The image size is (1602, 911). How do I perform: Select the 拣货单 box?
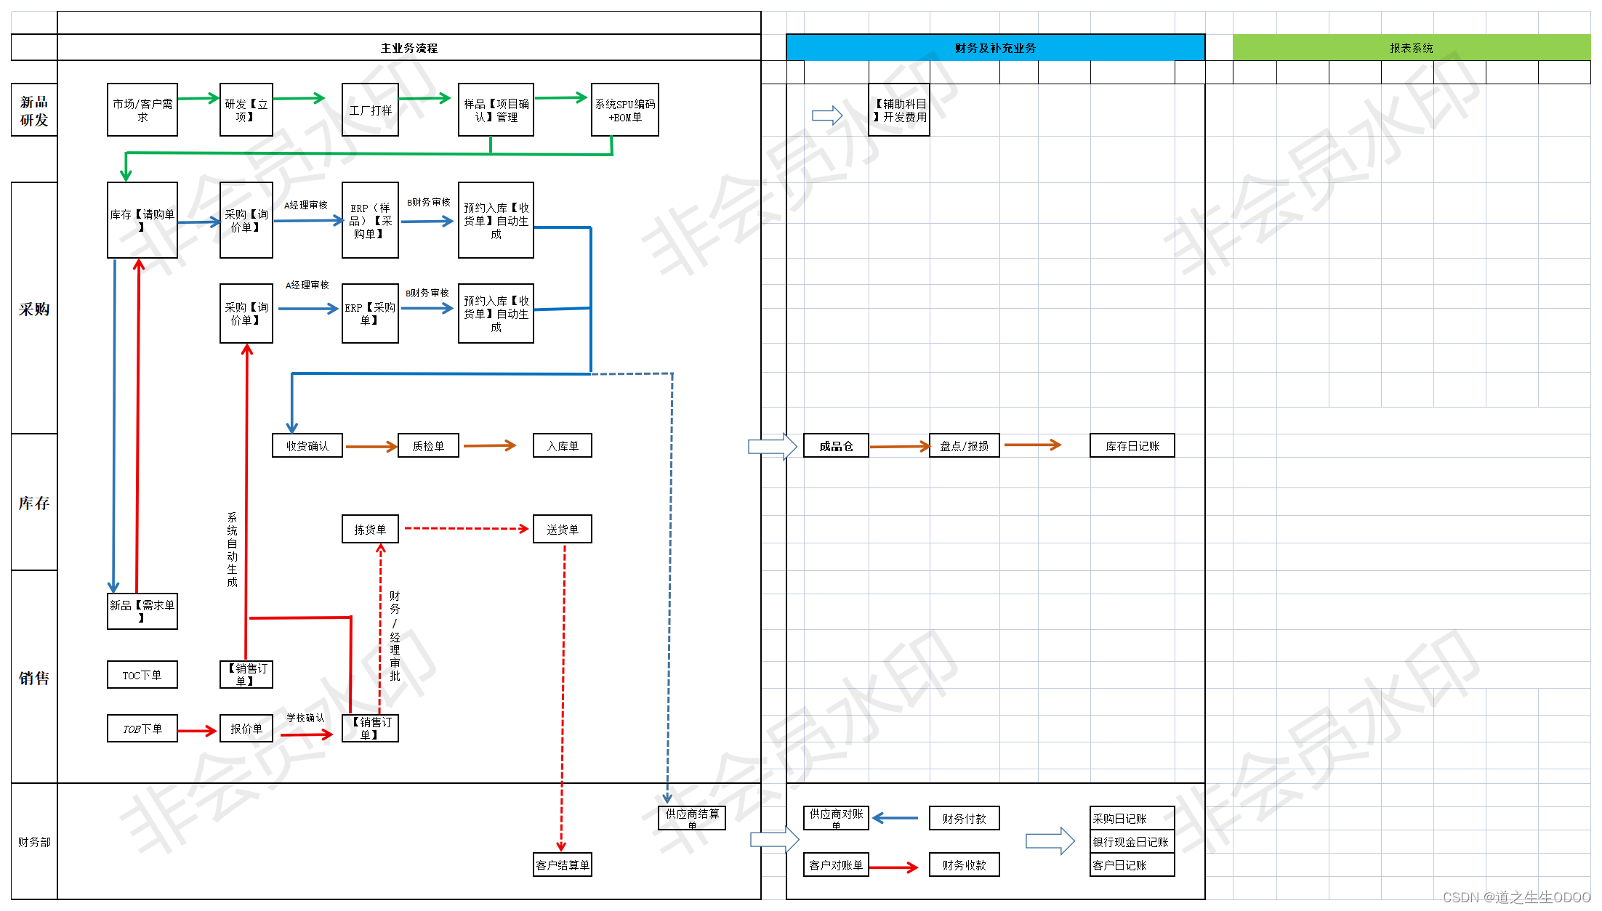[x=370, y=530]
